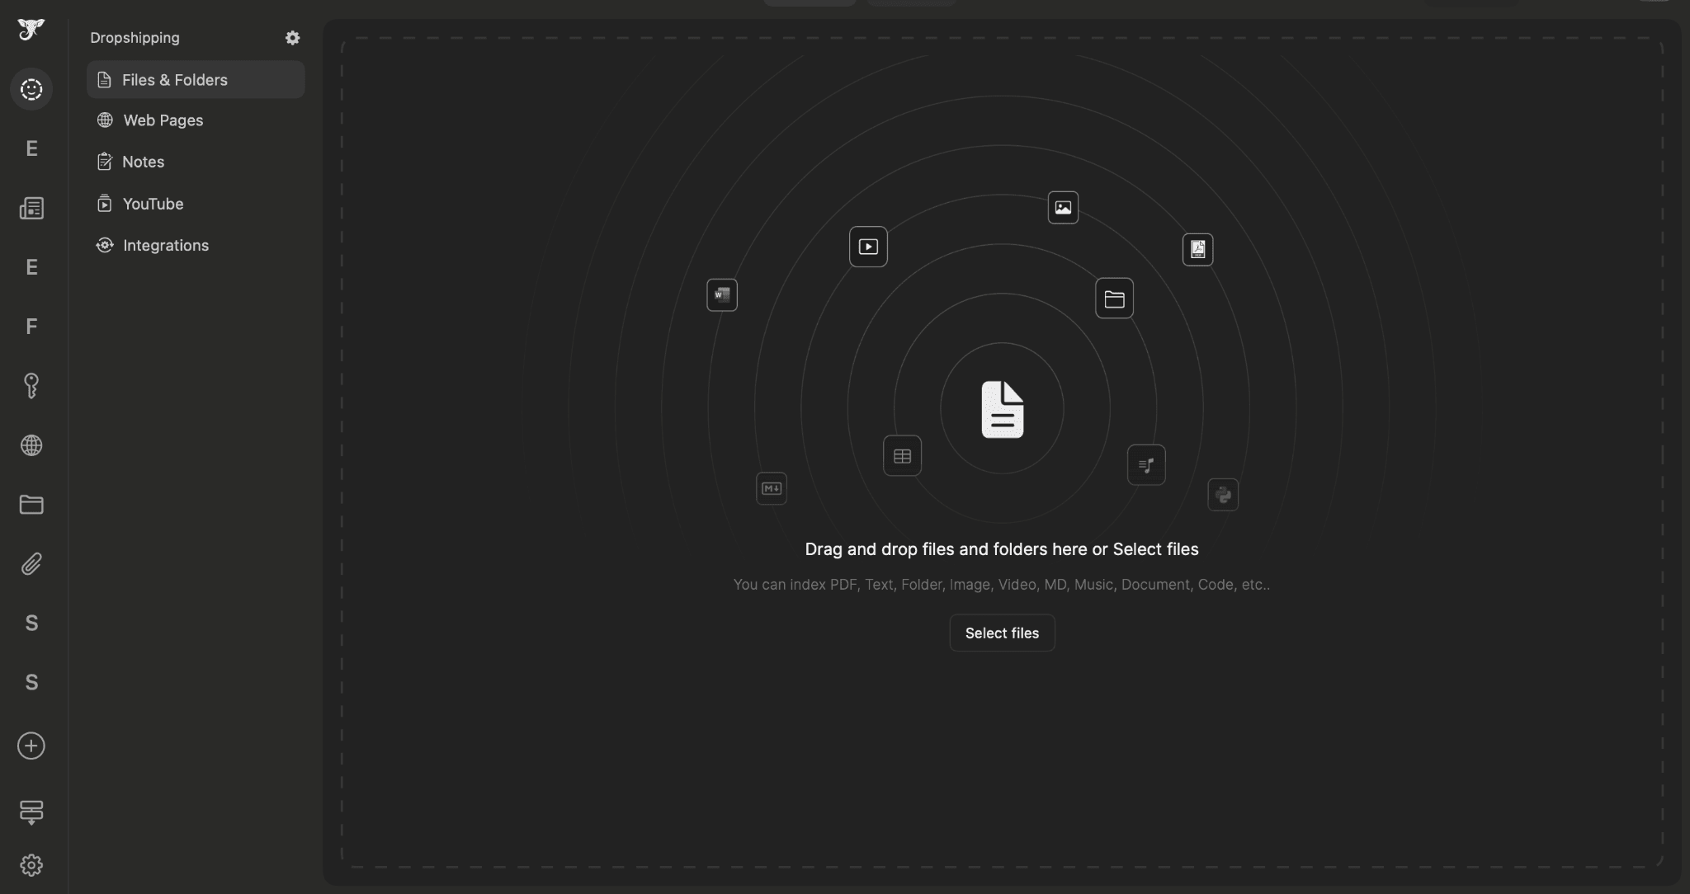Open the globe icon in left rail
This screenshot has height=894, width=1690.
(31, 445)
